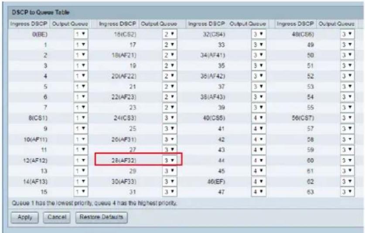The image size is (365, 233).
Task: Click the 63 Ingress DSCP cell
Action: (x=310, y=192)
